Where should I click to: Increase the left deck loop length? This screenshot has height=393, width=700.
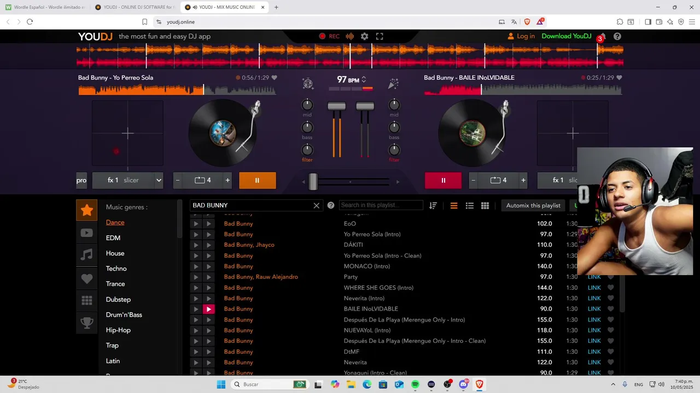click(x=227, y=180)
